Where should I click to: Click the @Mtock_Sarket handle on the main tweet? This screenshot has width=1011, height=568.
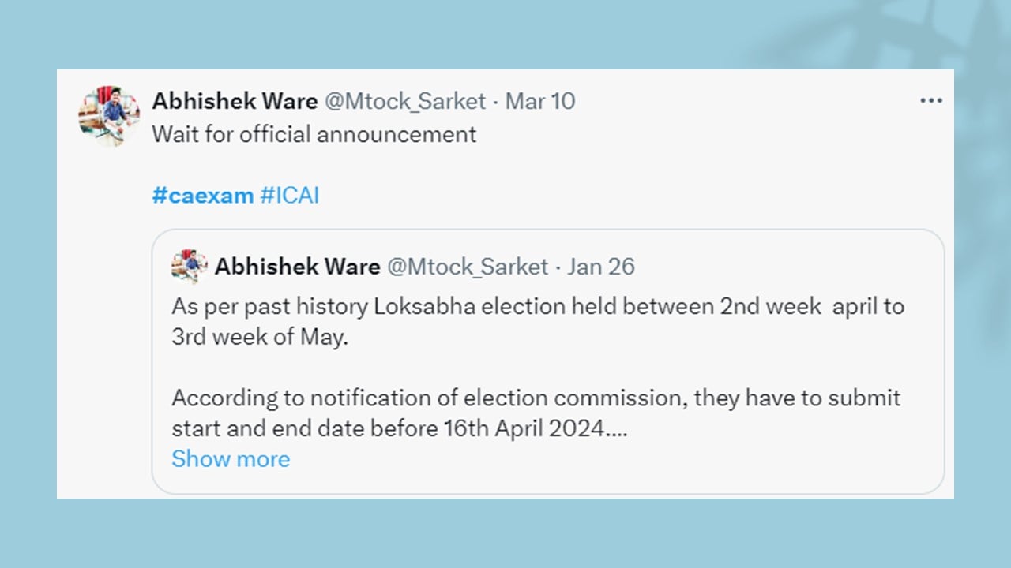(x=405, y=101)
